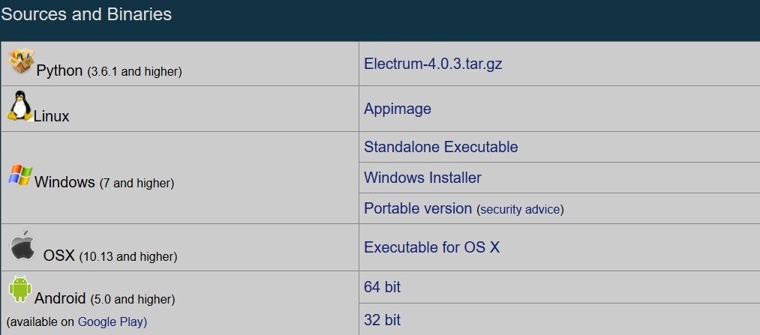Open the Linux Appimage download link
This screenshot has height=335, width=760.
[x=398, y=109]
